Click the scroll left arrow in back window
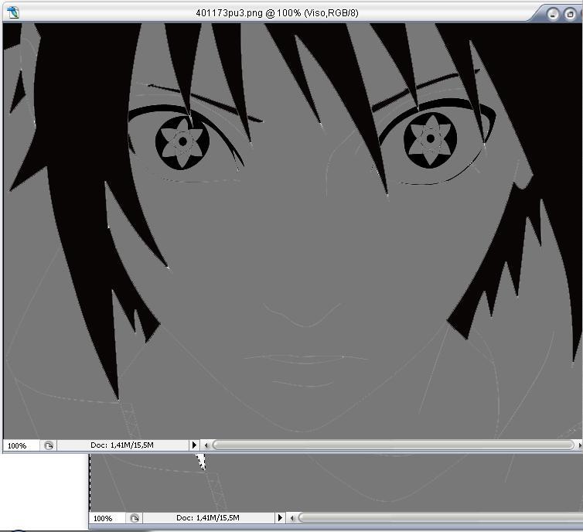Image resolution: width=583 pixels, height=532 pixels. [292, 518]
